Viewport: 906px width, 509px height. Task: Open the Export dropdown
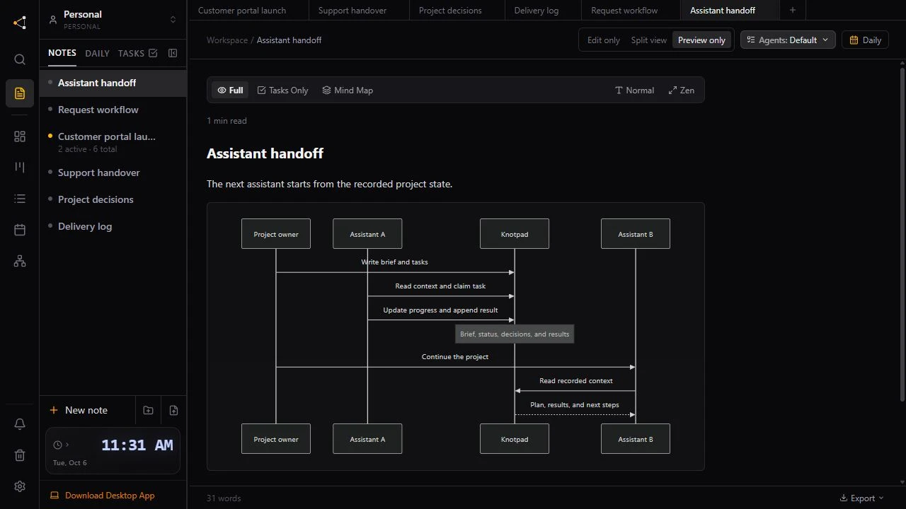[x=861, y=498]
